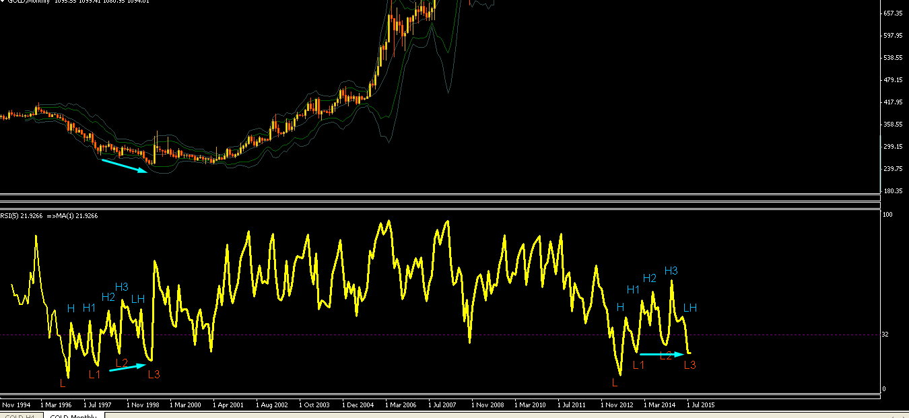
Task: Click the 180.35 price scale value
Action: (893, 191)
